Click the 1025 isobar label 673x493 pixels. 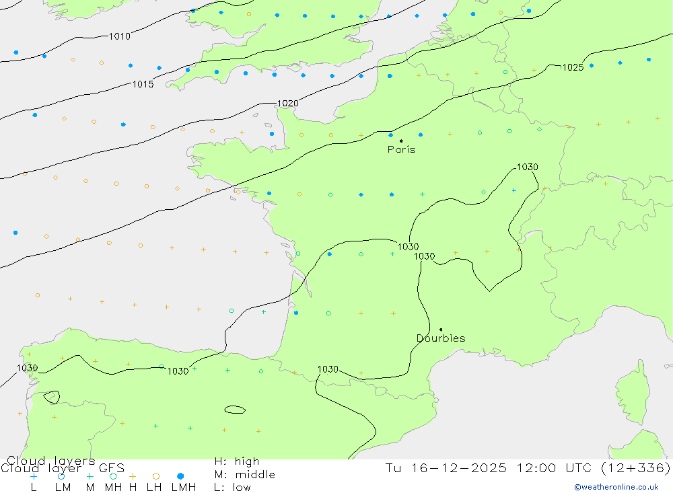573,67
